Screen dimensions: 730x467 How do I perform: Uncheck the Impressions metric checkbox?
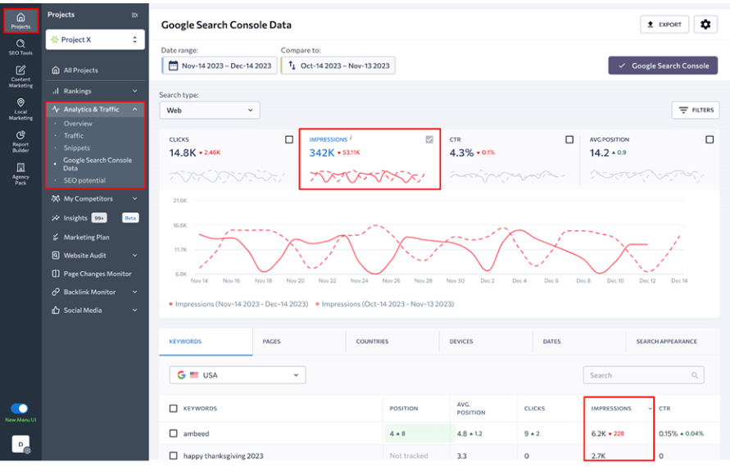[429, 139]
